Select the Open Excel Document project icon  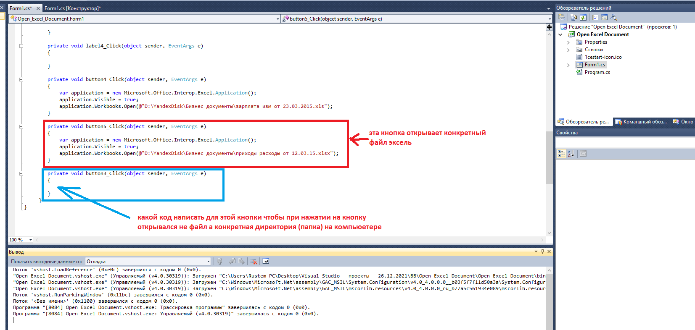pos(572,34)
